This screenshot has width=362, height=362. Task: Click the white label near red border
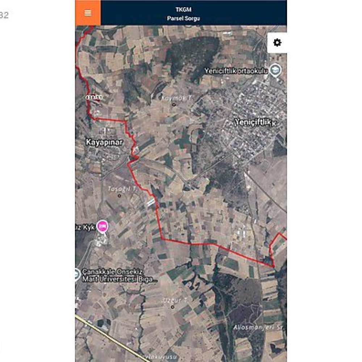coord(94,97)
